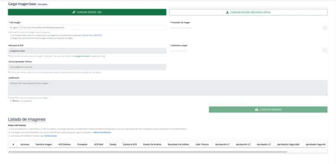
Task: Click the Estado De Análisis column header
Action: [x=152, y=145]
